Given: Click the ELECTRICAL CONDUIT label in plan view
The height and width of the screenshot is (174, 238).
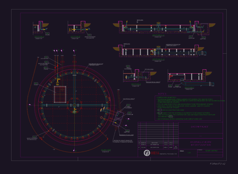Looking at the screenshot, I should [x=129, y=99].
